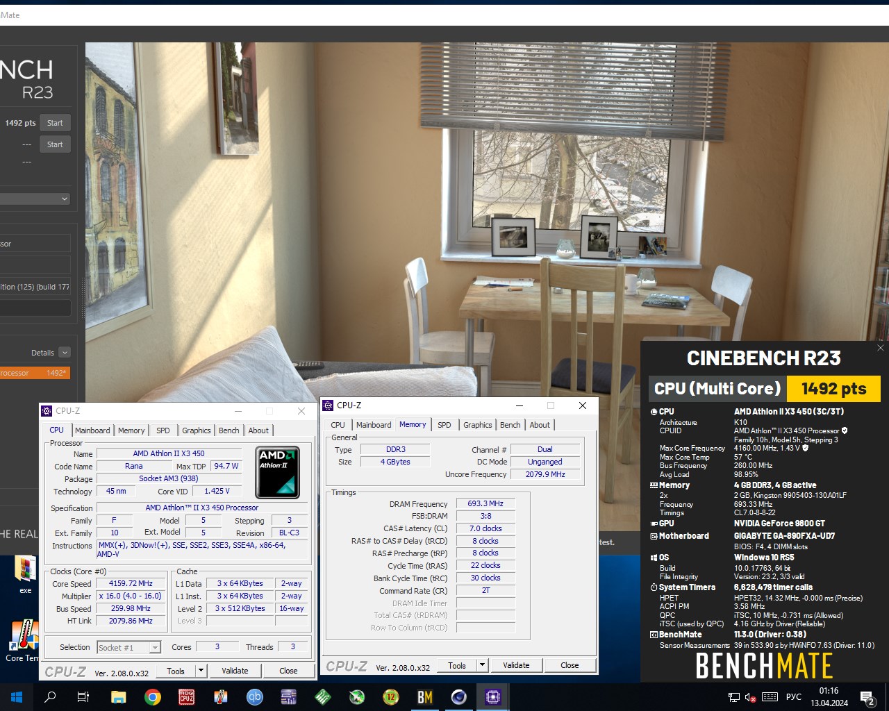Start Cinebench single core test
The image size is (889, 711).
(55, 144)
